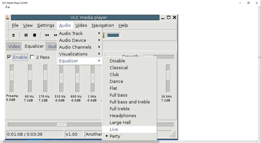The image size is (261, 143).
Task: Jump to previous track button
Action: coord(47,35)
